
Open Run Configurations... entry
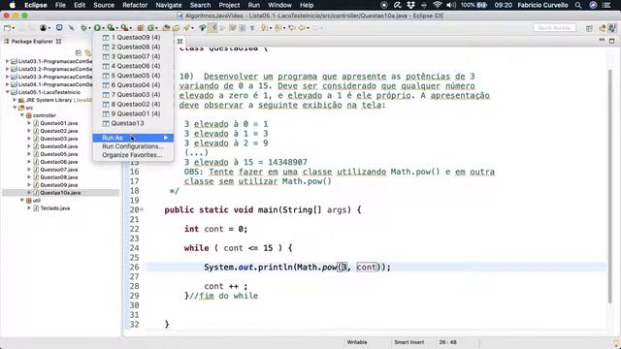pyautogui.click(x=133, y=146)
